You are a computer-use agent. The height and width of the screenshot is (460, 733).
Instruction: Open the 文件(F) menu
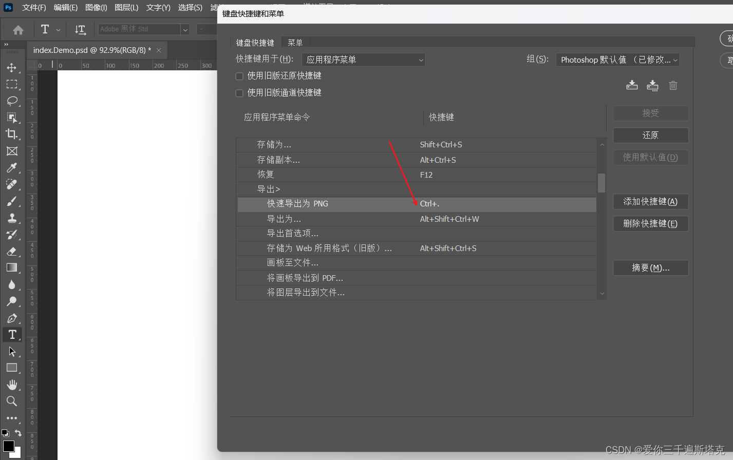tap(34, 7)
